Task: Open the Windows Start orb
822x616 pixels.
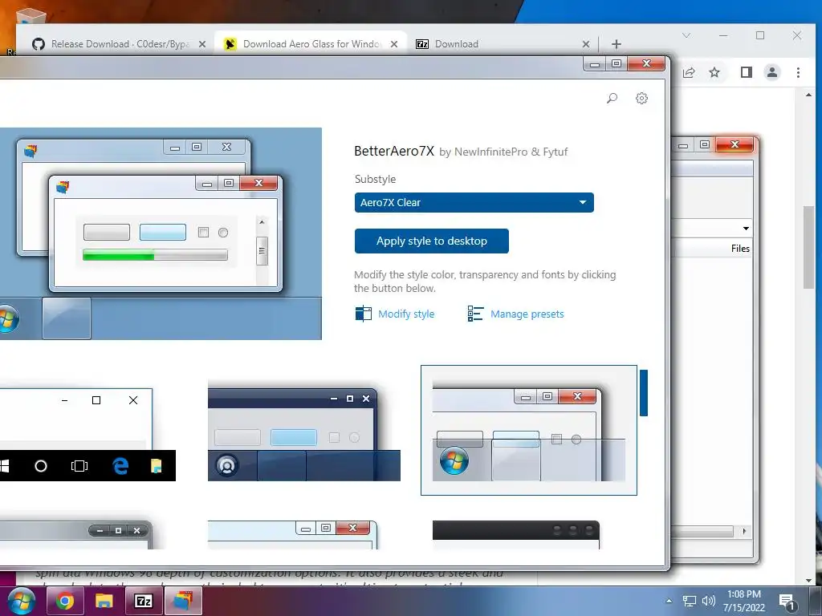Action: click(21, 601)
